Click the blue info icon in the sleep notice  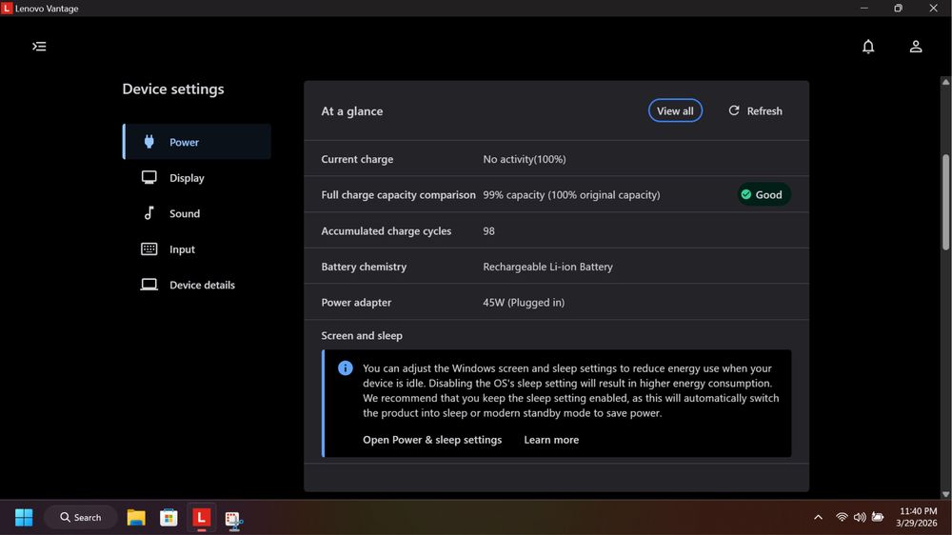345,368
